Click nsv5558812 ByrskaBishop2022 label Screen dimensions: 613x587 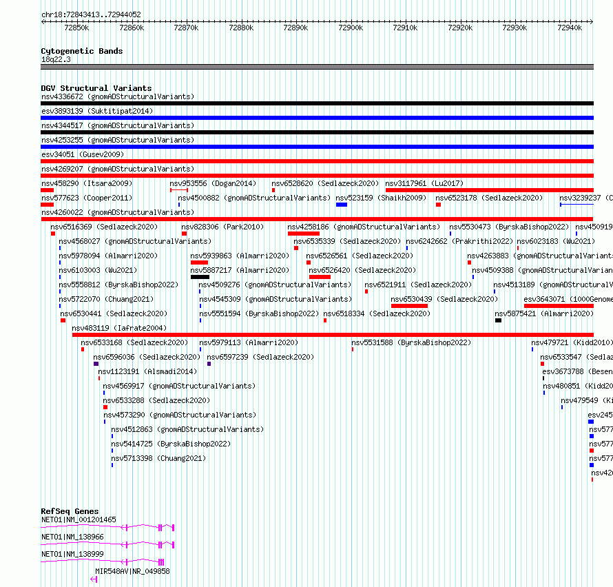pyautogui.click(x=118, y=285)
